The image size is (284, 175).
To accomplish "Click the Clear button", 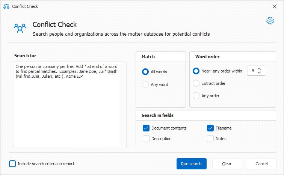I will [227, 164].
